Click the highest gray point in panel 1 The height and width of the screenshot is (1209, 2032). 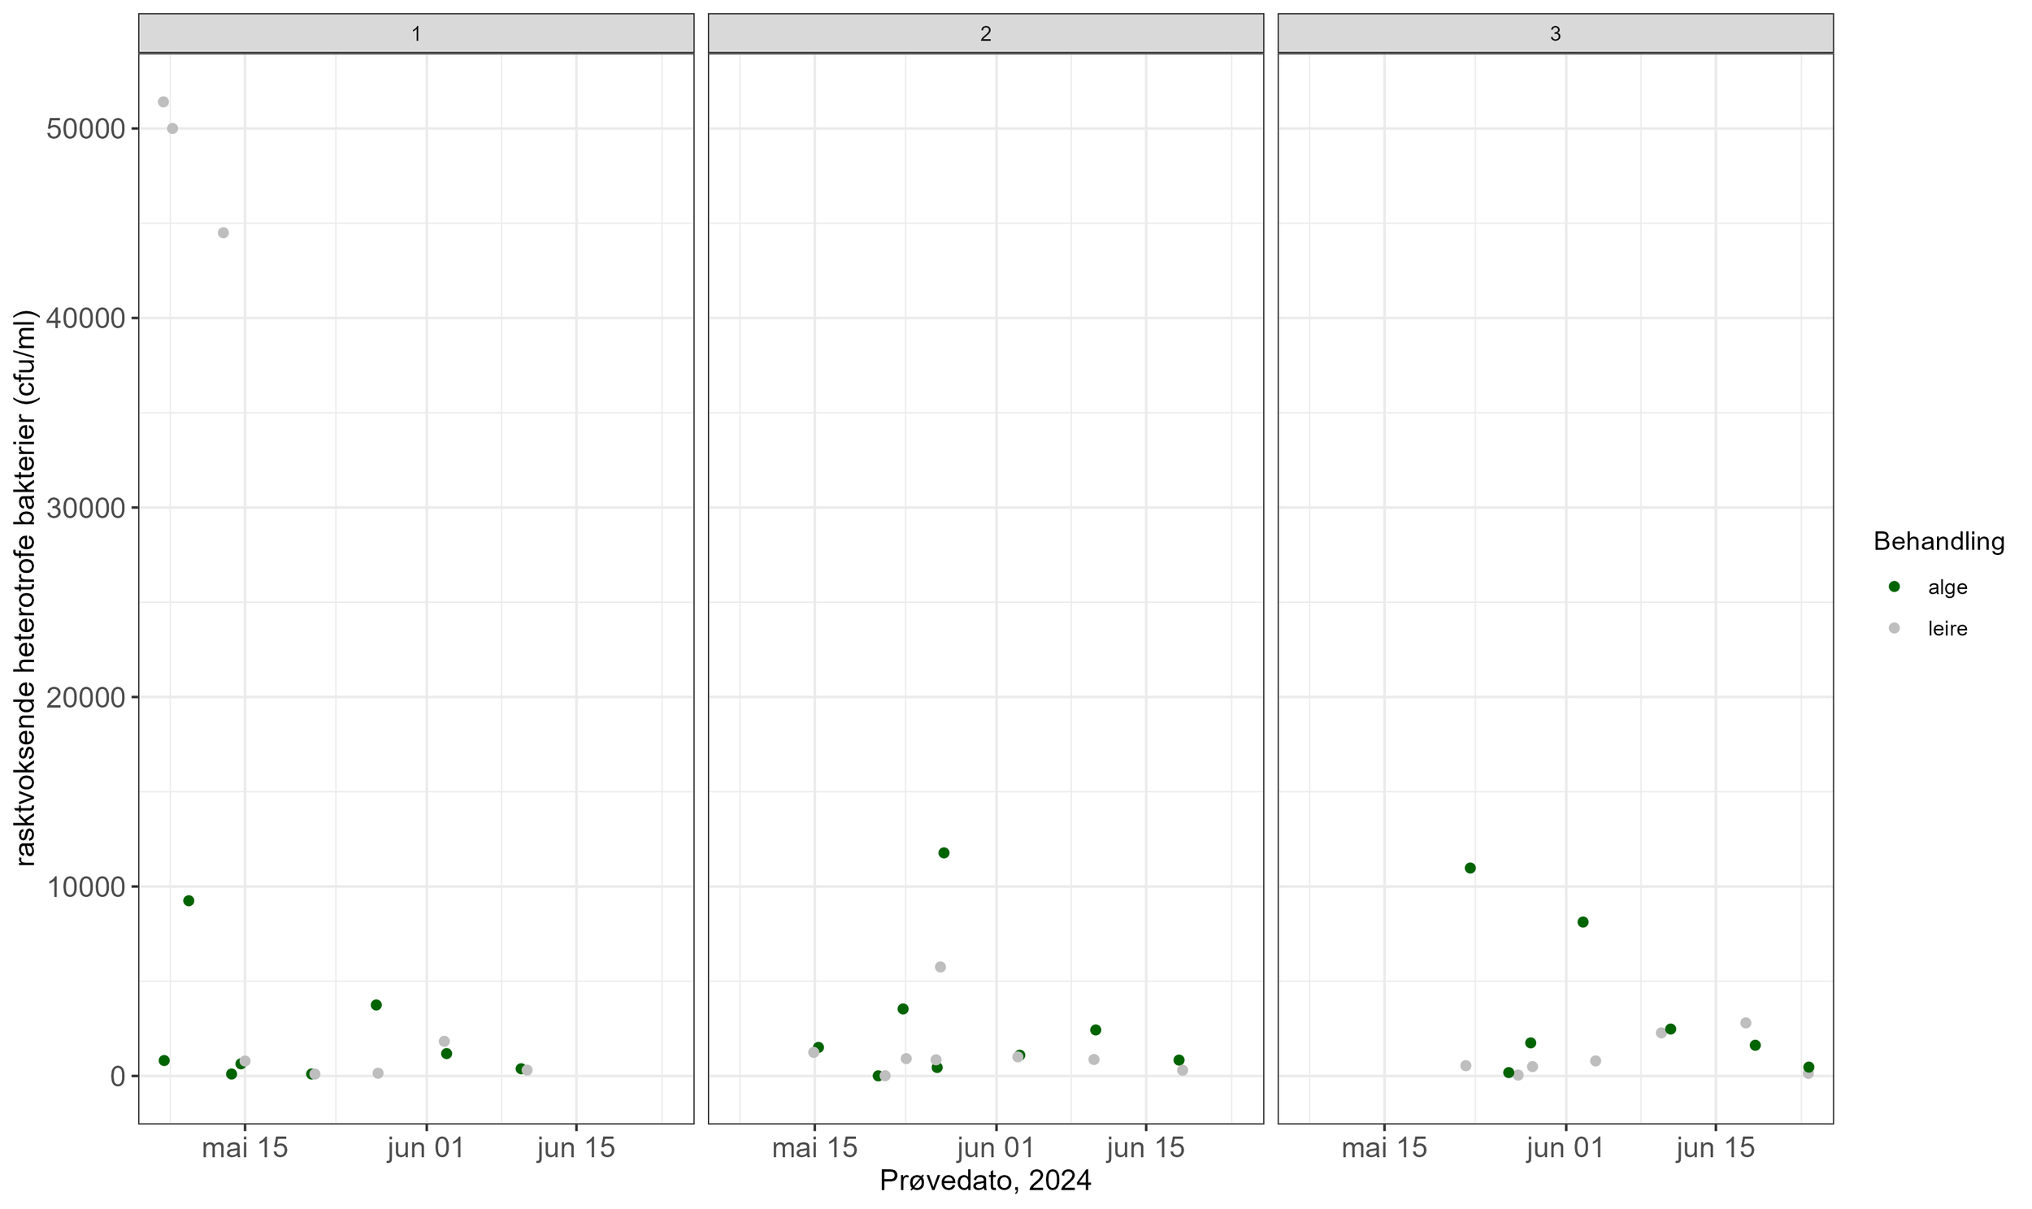click(163, 102)
